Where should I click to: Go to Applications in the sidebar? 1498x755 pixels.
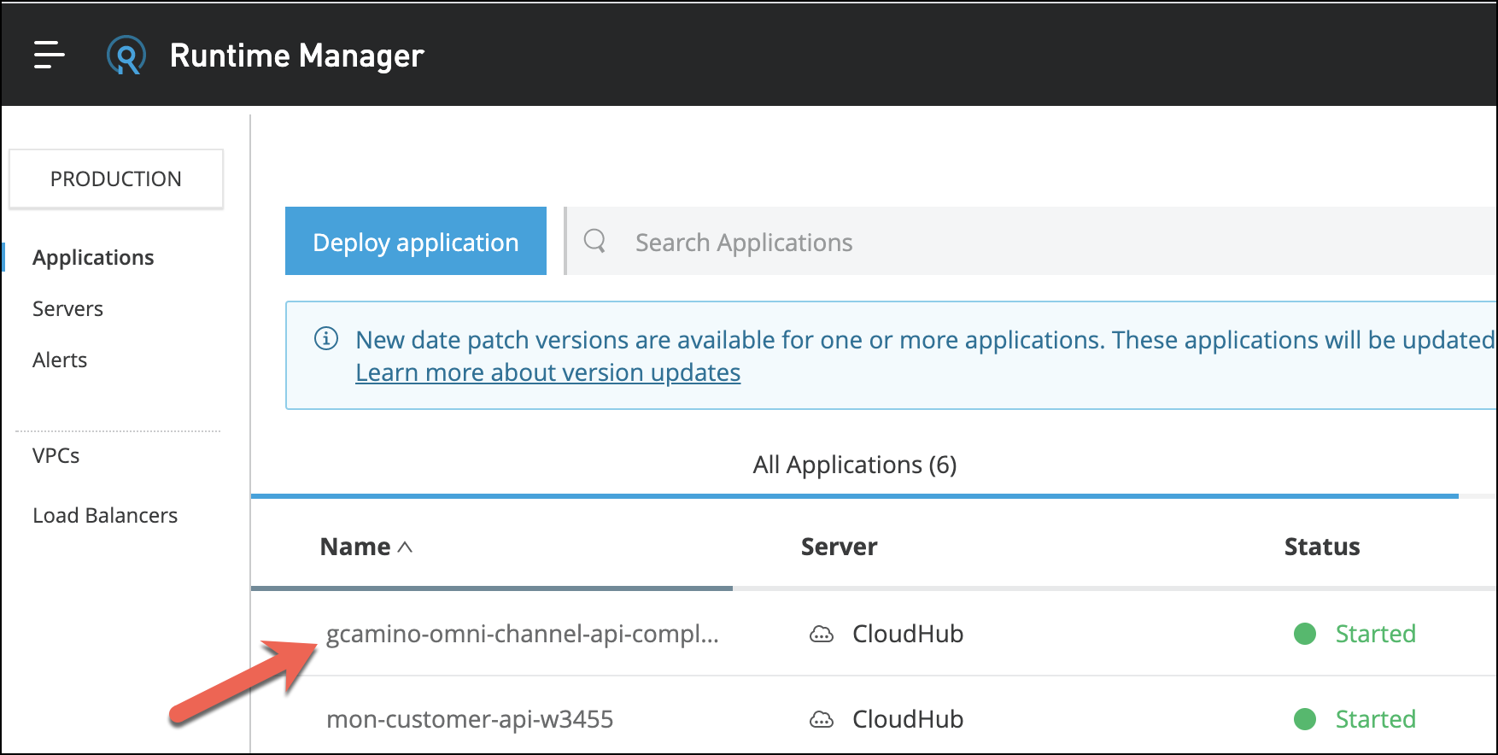coord(93,257)
